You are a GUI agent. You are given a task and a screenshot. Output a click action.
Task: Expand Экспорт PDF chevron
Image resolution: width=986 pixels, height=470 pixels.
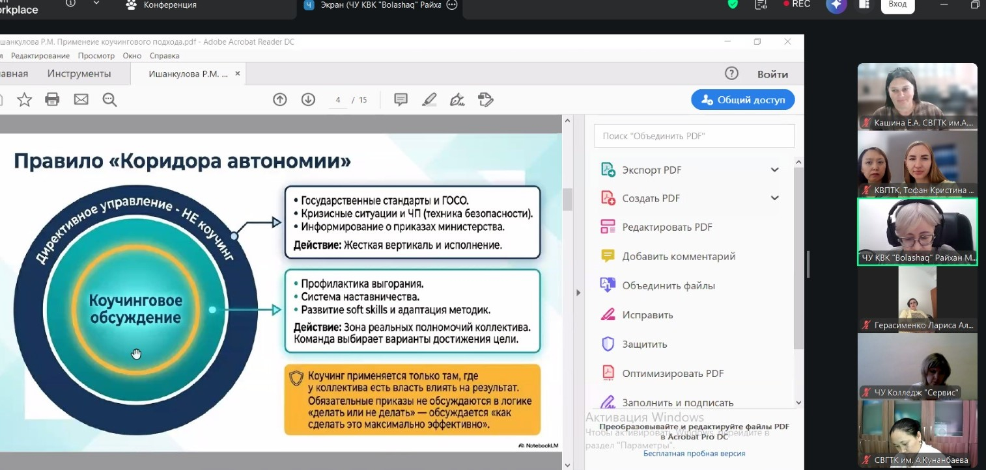pos(774,170)
